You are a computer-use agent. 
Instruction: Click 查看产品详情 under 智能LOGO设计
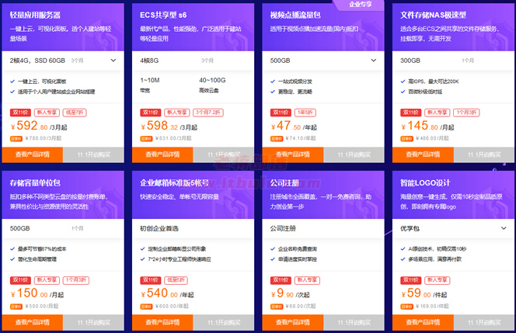tap(423, 322)
